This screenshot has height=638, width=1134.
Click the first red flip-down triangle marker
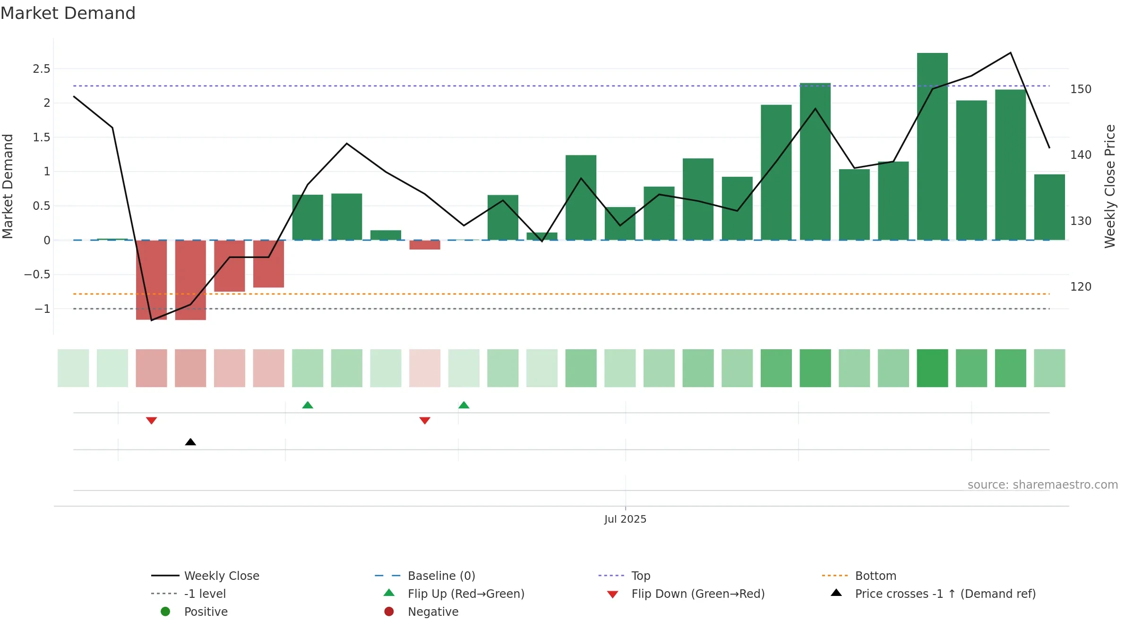(x=151, y=421)
